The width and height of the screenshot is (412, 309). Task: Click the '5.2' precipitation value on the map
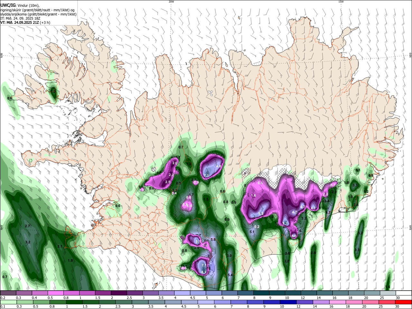point(261,213)
